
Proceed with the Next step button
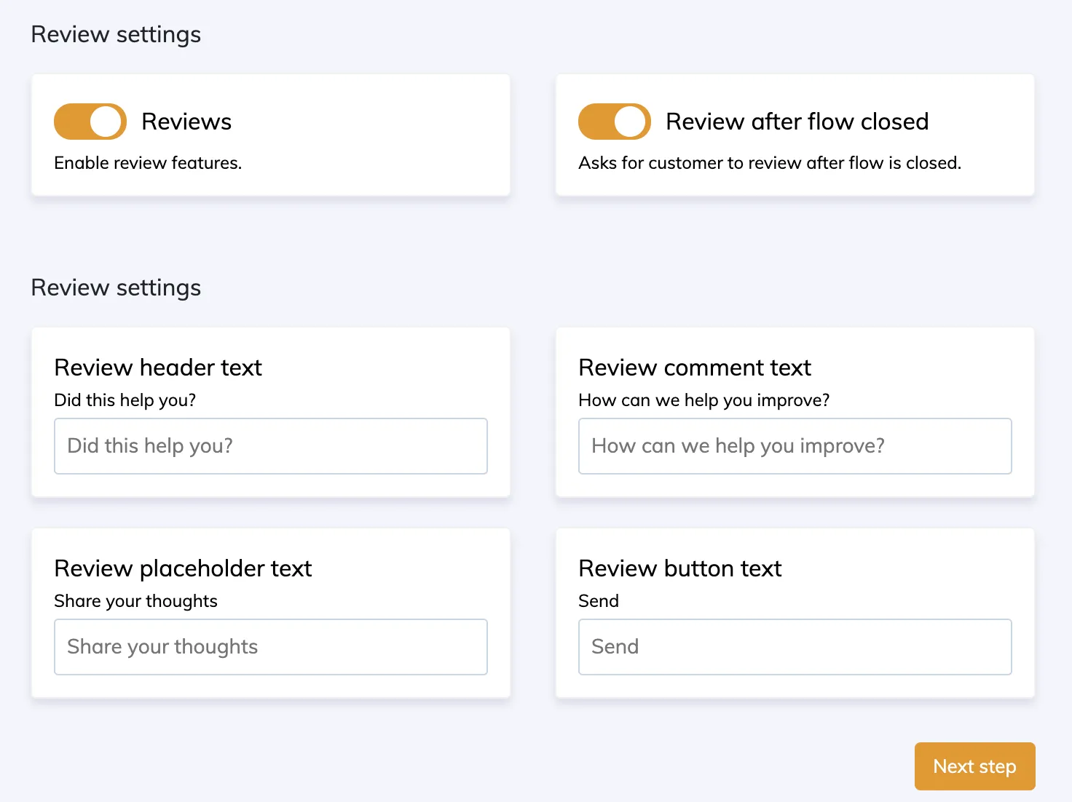point(974,766)
